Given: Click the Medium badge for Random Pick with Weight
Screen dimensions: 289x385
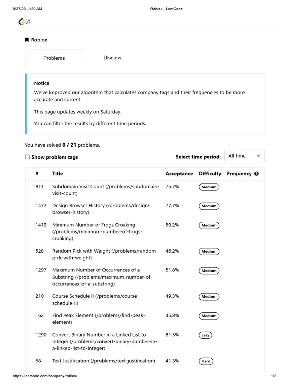Looking at the screenshot, I should click(x=209, y=251).
